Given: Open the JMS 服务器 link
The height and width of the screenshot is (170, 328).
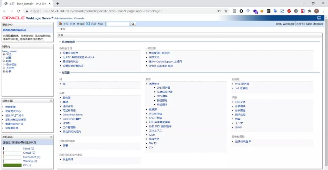Looking at the screenshot, I should pyautogui.click(x=163, y=88).
